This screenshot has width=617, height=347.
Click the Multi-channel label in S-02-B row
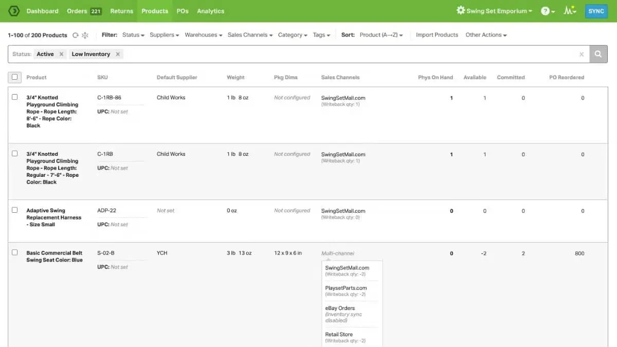point(338,253)
